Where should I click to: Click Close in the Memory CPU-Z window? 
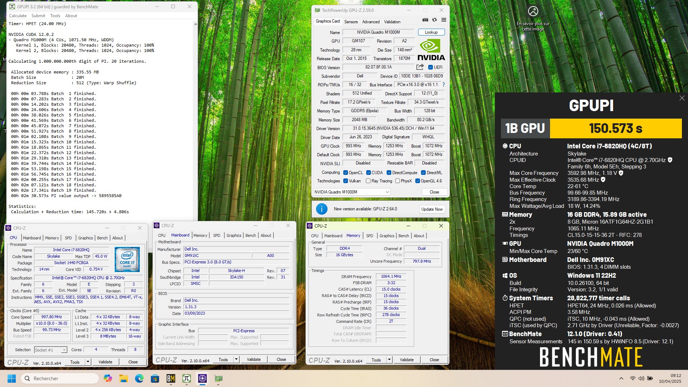(434, 360)
